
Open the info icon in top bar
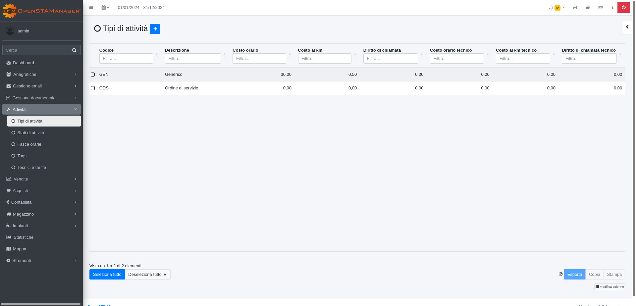point(612,8)
